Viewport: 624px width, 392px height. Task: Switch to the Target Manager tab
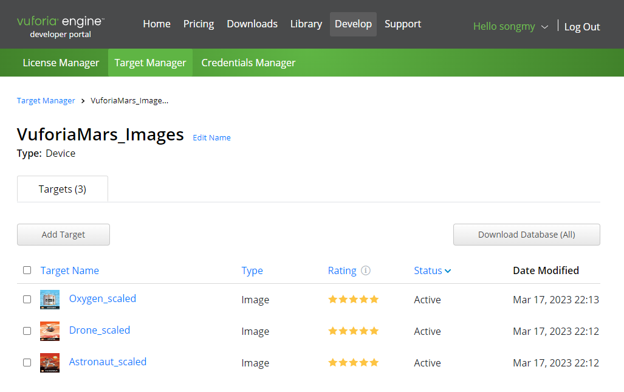151,63
